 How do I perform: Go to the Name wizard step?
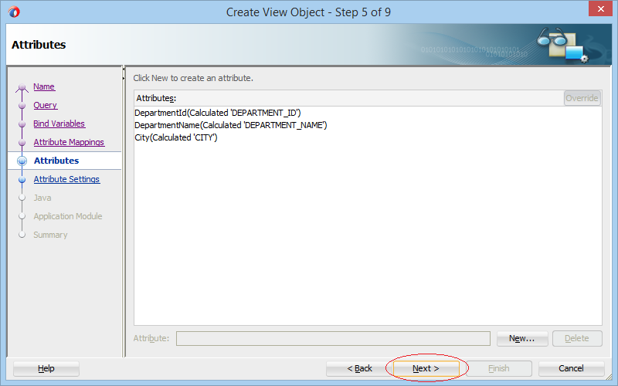click(x=44, y=86)
